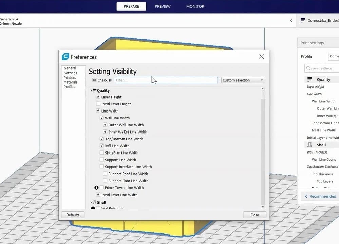Select Top Layers in Print settings panel

325,181
